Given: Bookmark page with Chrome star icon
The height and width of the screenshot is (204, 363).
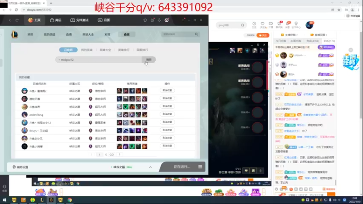Looking at the screenshot, I should click(x=339, y=10).
